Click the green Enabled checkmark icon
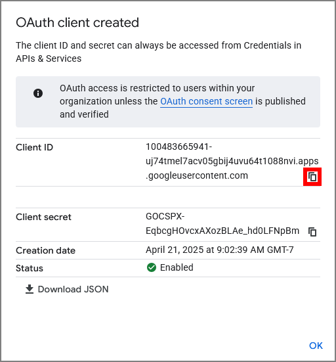Viewport: 336px width, 362px height. tap(152, 267)
